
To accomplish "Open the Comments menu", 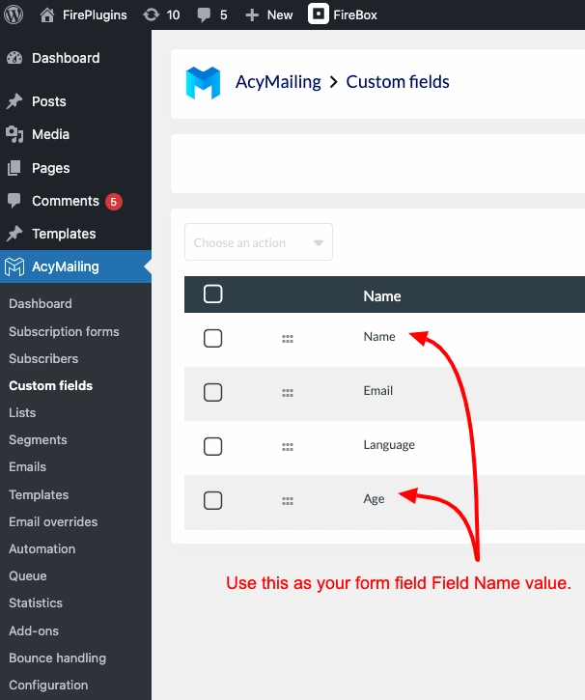I will [66, 201].
